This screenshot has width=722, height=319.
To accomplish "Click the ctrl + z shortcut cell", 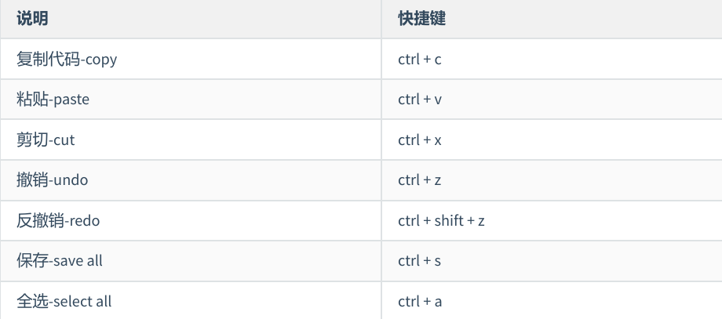I will point(419,180).
